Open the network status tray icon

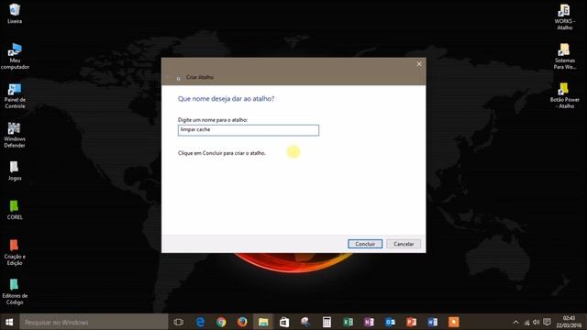(526, 322)
